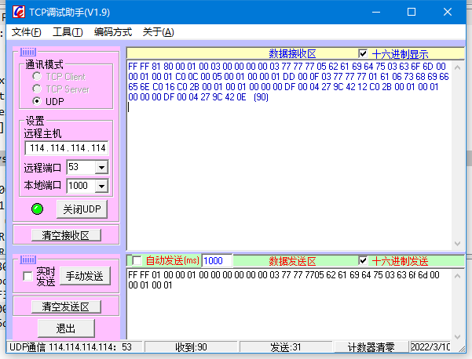Click 计数器清零 in the status bar
The width and height of the screenshot is (472, 359).
[x=371, y=347]
